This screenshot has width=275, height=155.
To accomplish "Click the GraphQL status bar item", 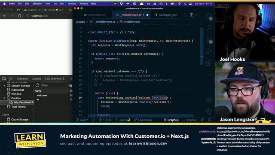I will coord(171,120).
